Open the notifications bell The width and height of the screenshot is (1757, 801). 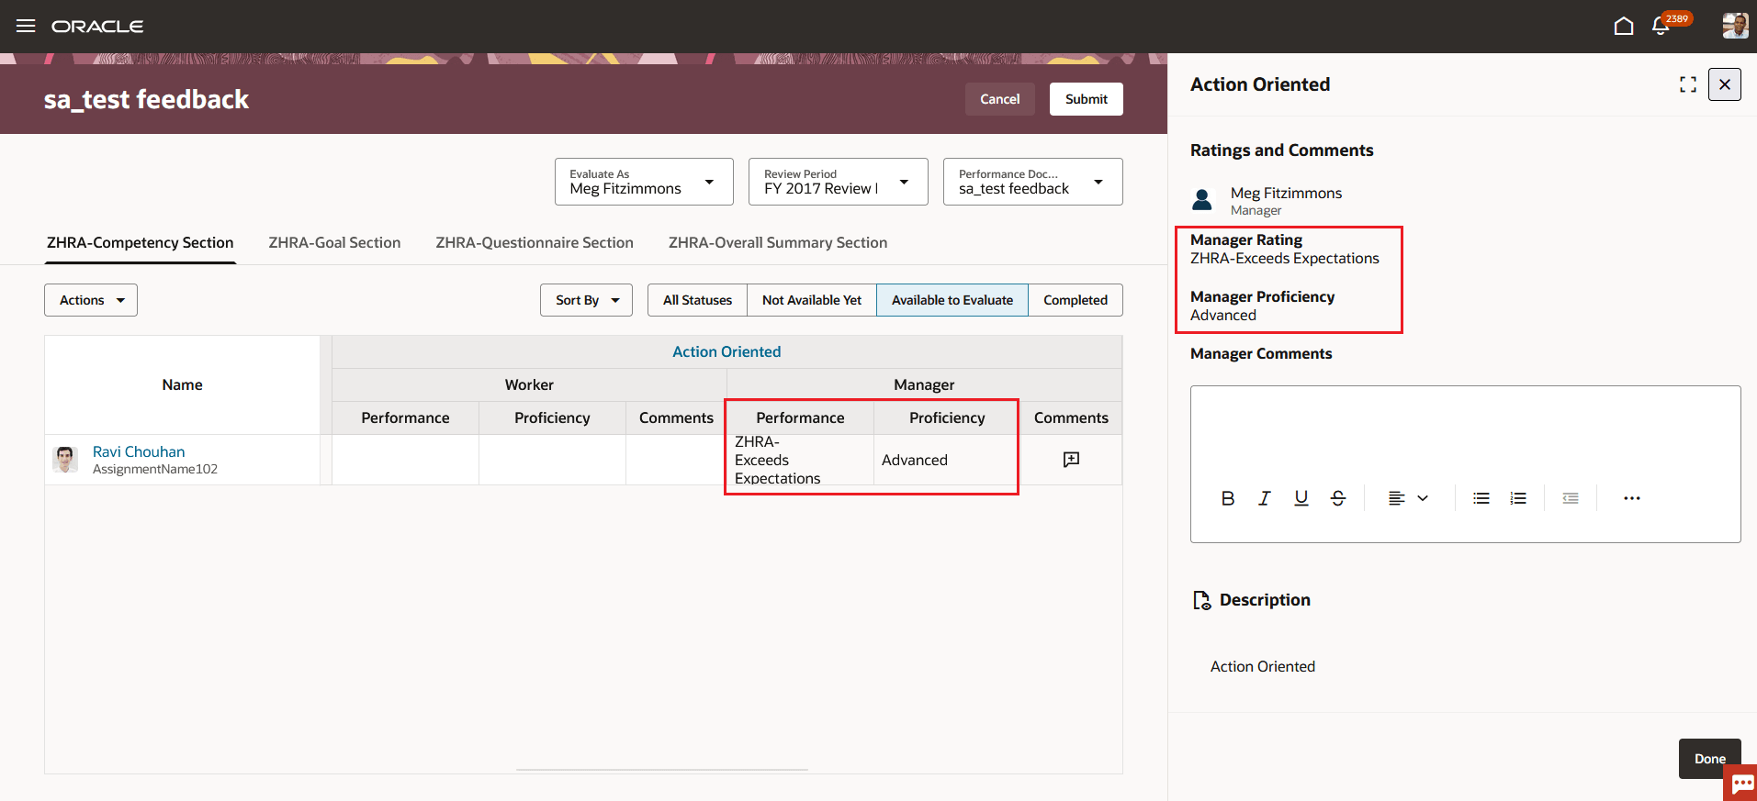1661,26
